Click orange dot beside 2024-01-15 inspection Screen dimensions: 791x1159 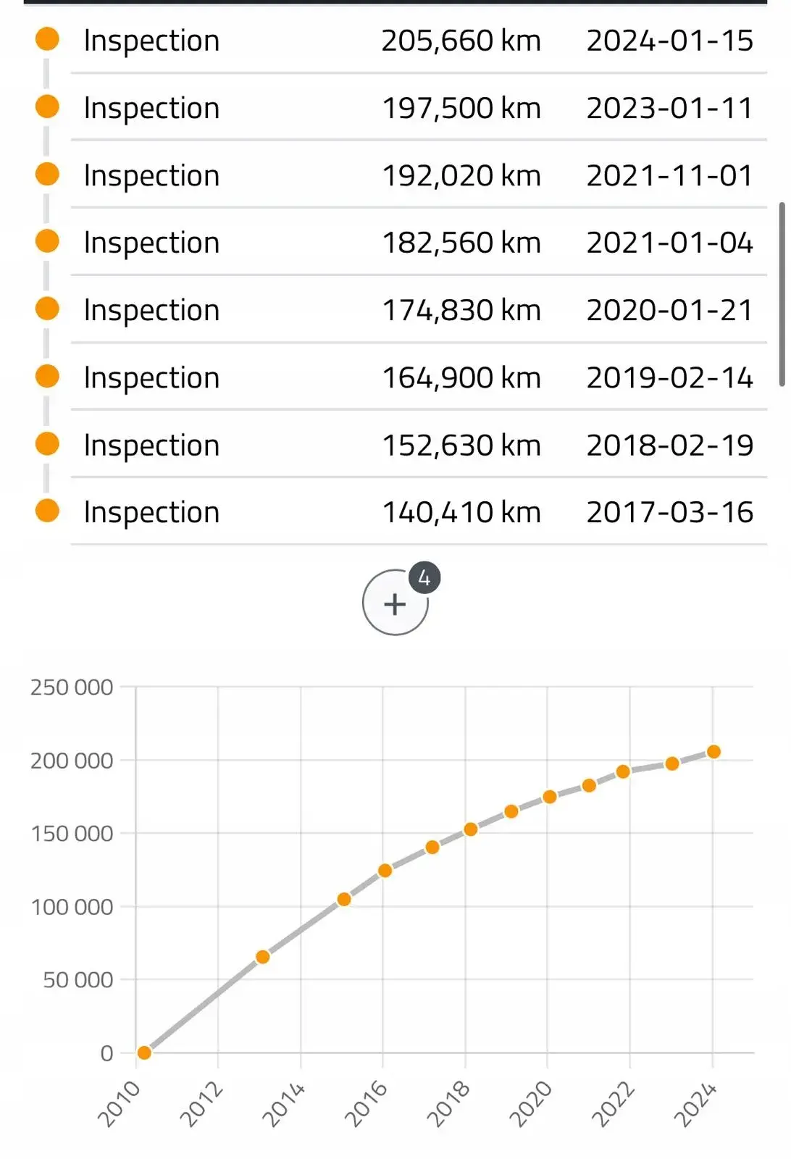(48, 39)
